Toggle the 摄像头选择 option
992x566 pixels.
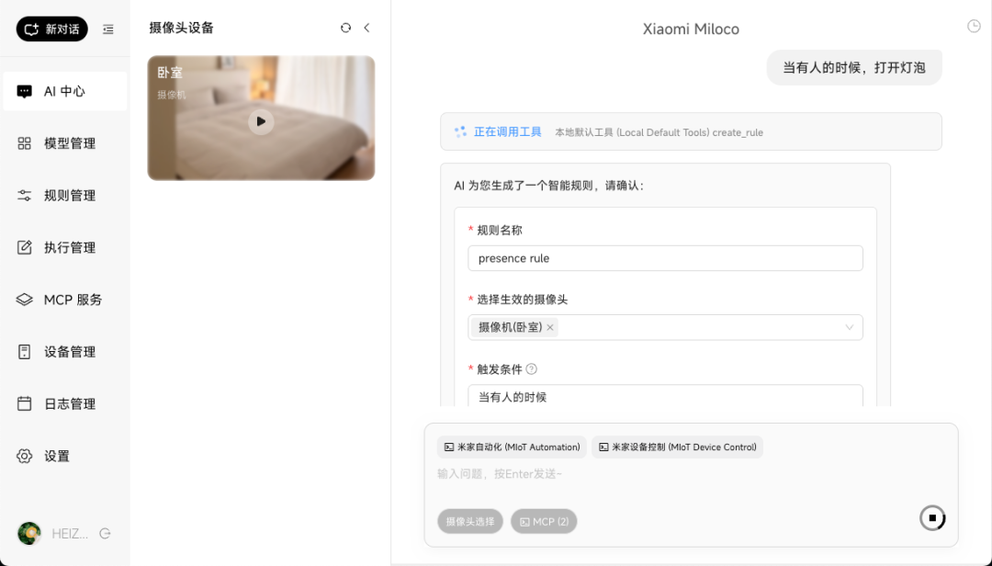point(470,521)
